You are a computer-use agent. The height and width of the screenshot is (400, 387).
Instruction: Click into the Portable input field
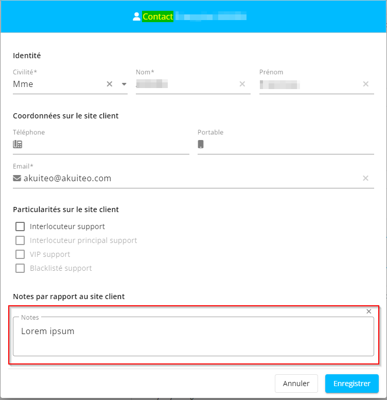coord(289,145)
